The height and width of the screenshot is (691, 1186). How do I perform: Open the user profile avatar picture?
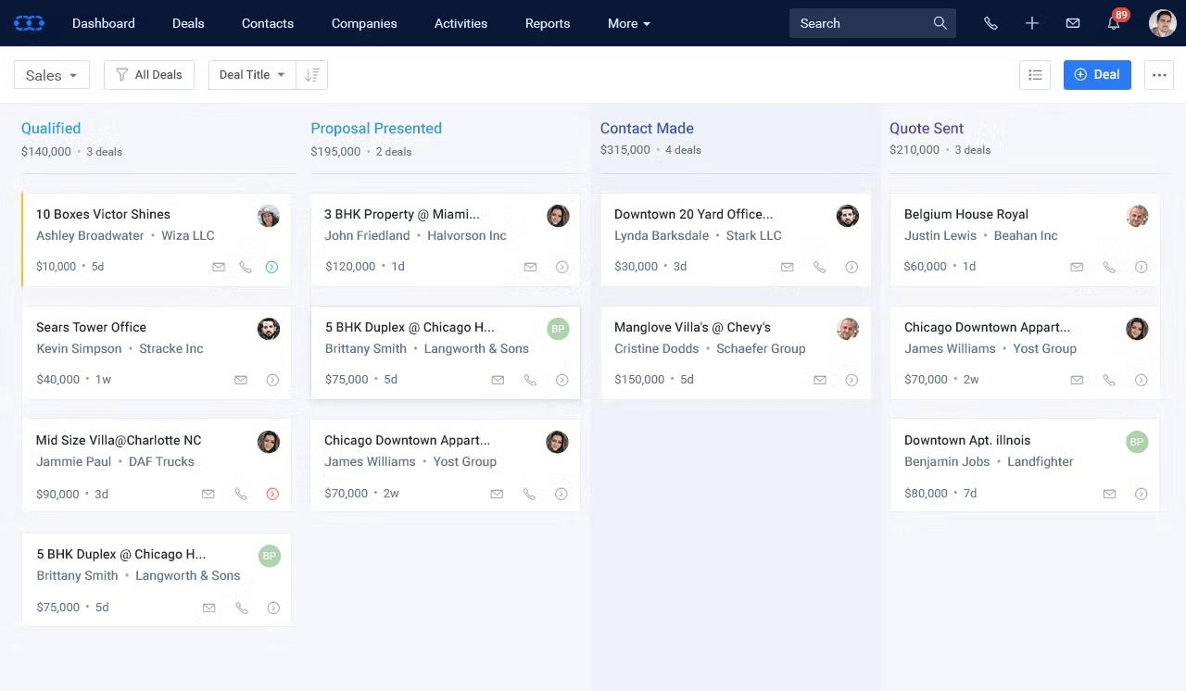click(x=1162, y=22)
